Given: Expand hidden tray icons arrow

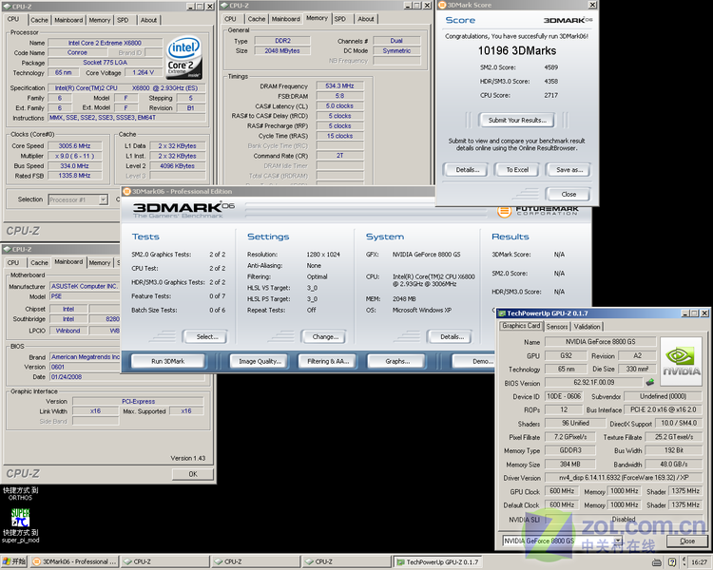Looking at the screenshot, I should point(684,562).
